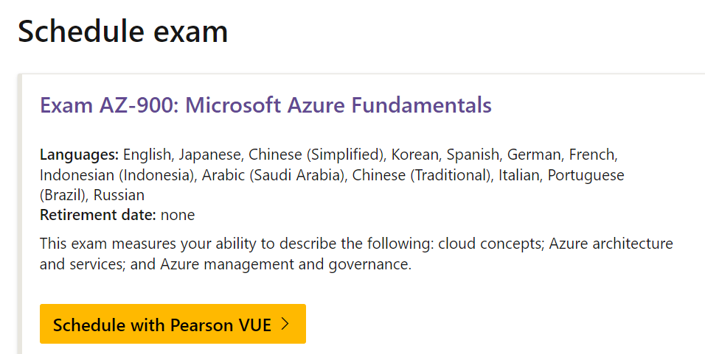Click the Schedule exam page heading
705x354 pixels.
[x=122, y=32]
